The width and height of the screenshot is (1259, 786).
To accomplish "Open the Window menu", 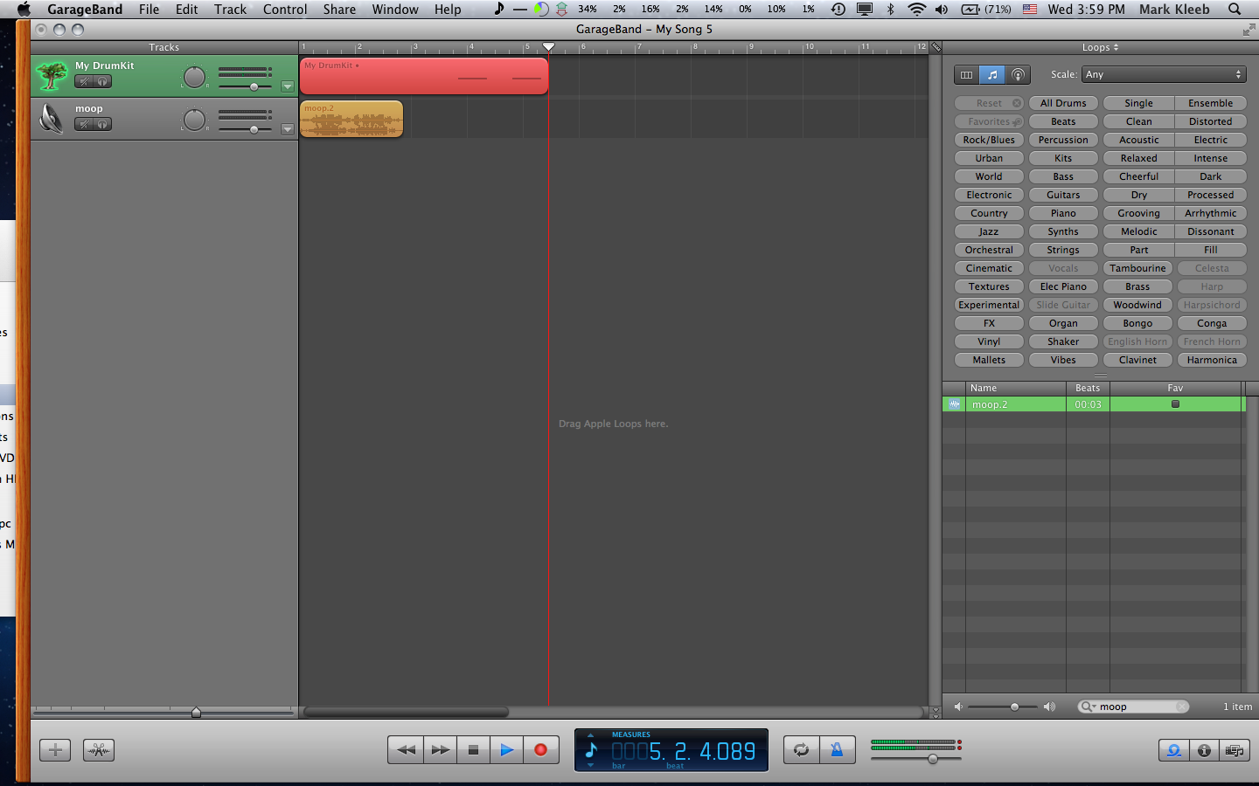I will (x=395, y=10).
